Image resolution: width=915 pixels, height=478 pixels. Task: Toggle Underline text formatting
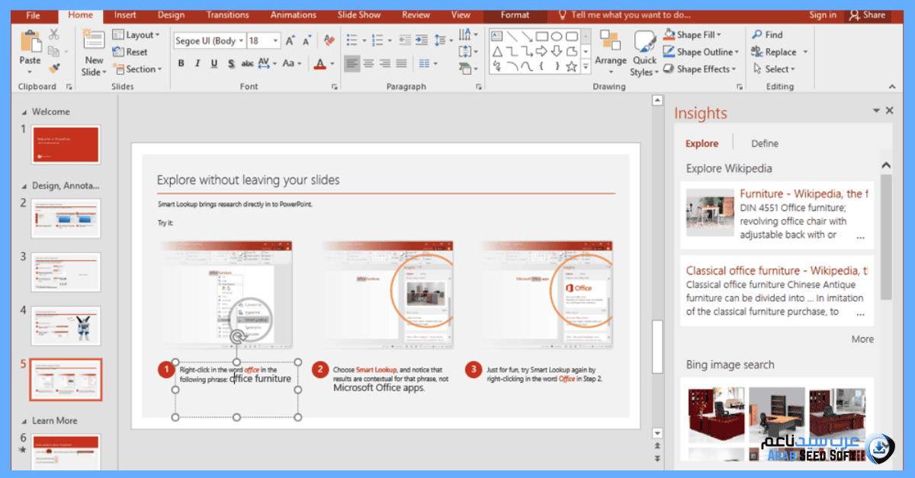click(x=213, y=64)
